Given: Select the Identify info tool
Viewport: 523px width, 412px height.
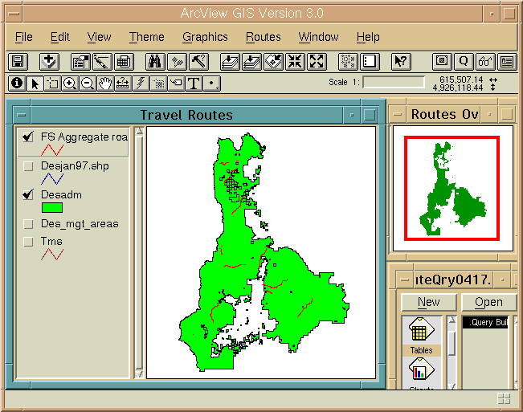Looking at the screenshot, I should (17, 84).
